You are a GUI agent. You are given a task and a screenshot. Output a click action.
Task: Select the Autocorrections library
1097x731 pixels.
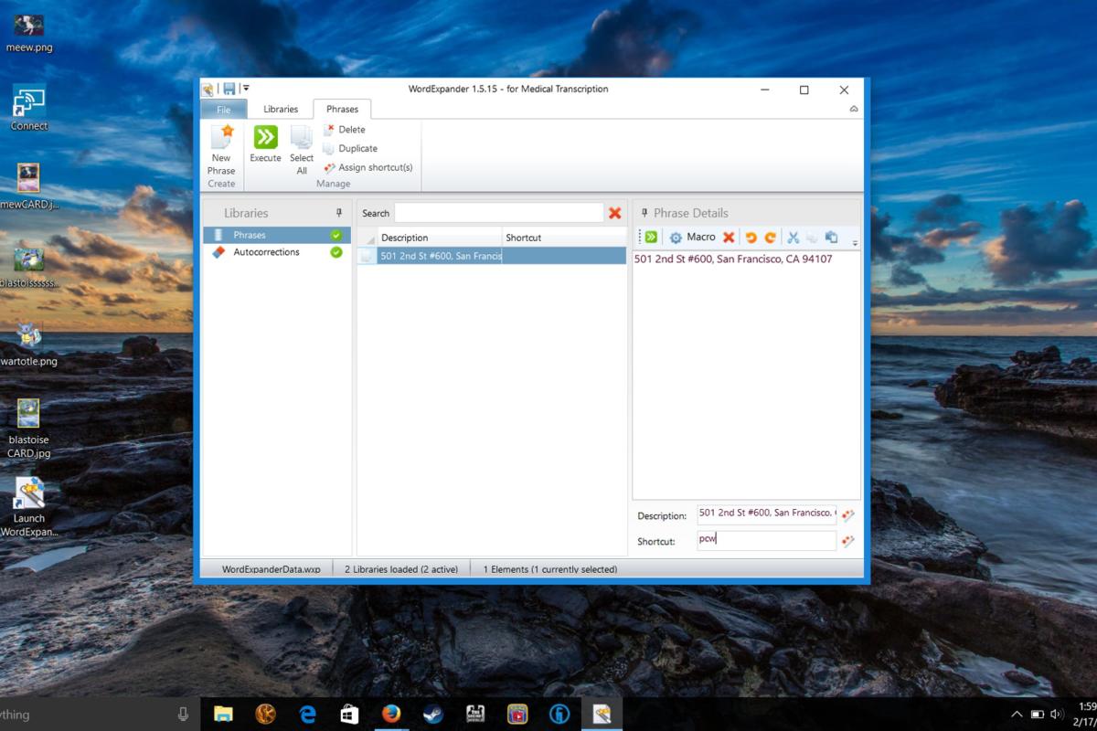click(276, 252)
